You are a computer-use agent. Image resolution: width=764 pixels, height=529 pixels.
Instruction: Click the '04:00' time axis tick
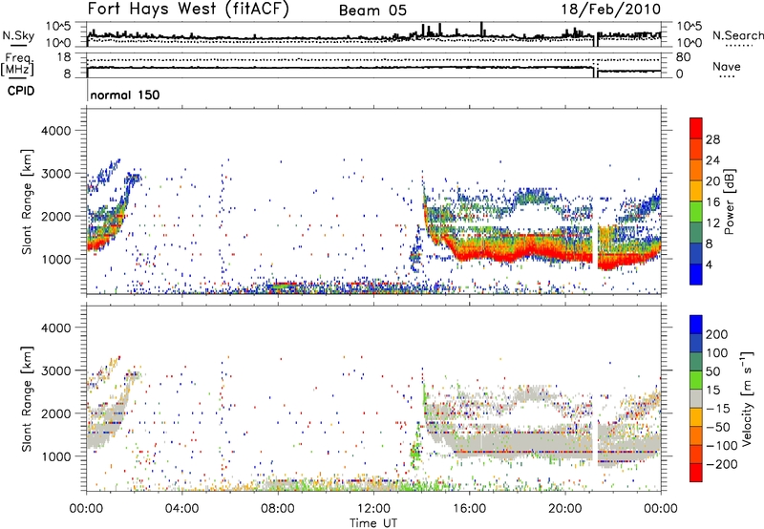pyautogui.click(x=181, y=509)
